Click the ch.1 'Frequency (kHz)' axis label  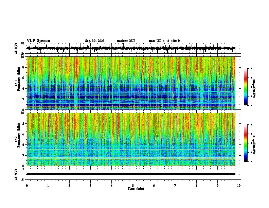(19, 79)
